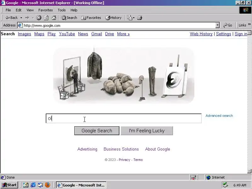
Task: Open the Drive link
Action: pyautogui.click(x=109, y=34)
